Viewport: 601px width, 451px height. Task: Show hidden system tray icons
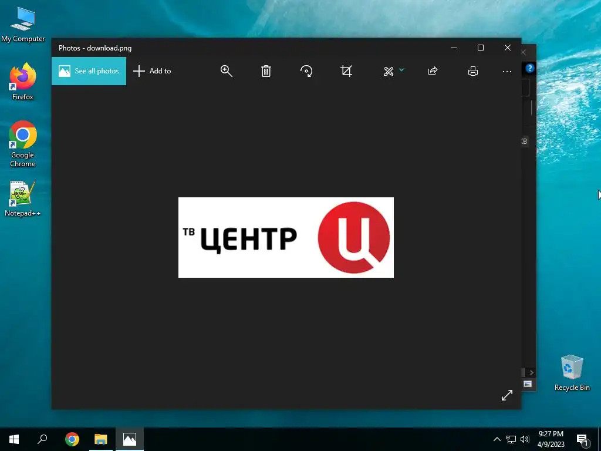pyautogui.click(x=497, y=439)
